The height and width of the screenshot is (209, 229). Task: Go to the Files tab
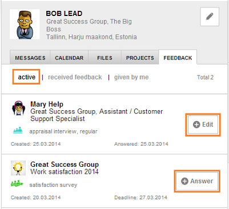click(x=105, y=57)
